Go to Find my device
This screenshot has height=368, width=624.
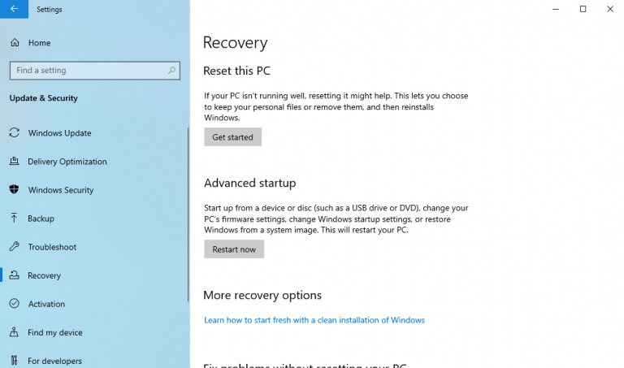55,332
